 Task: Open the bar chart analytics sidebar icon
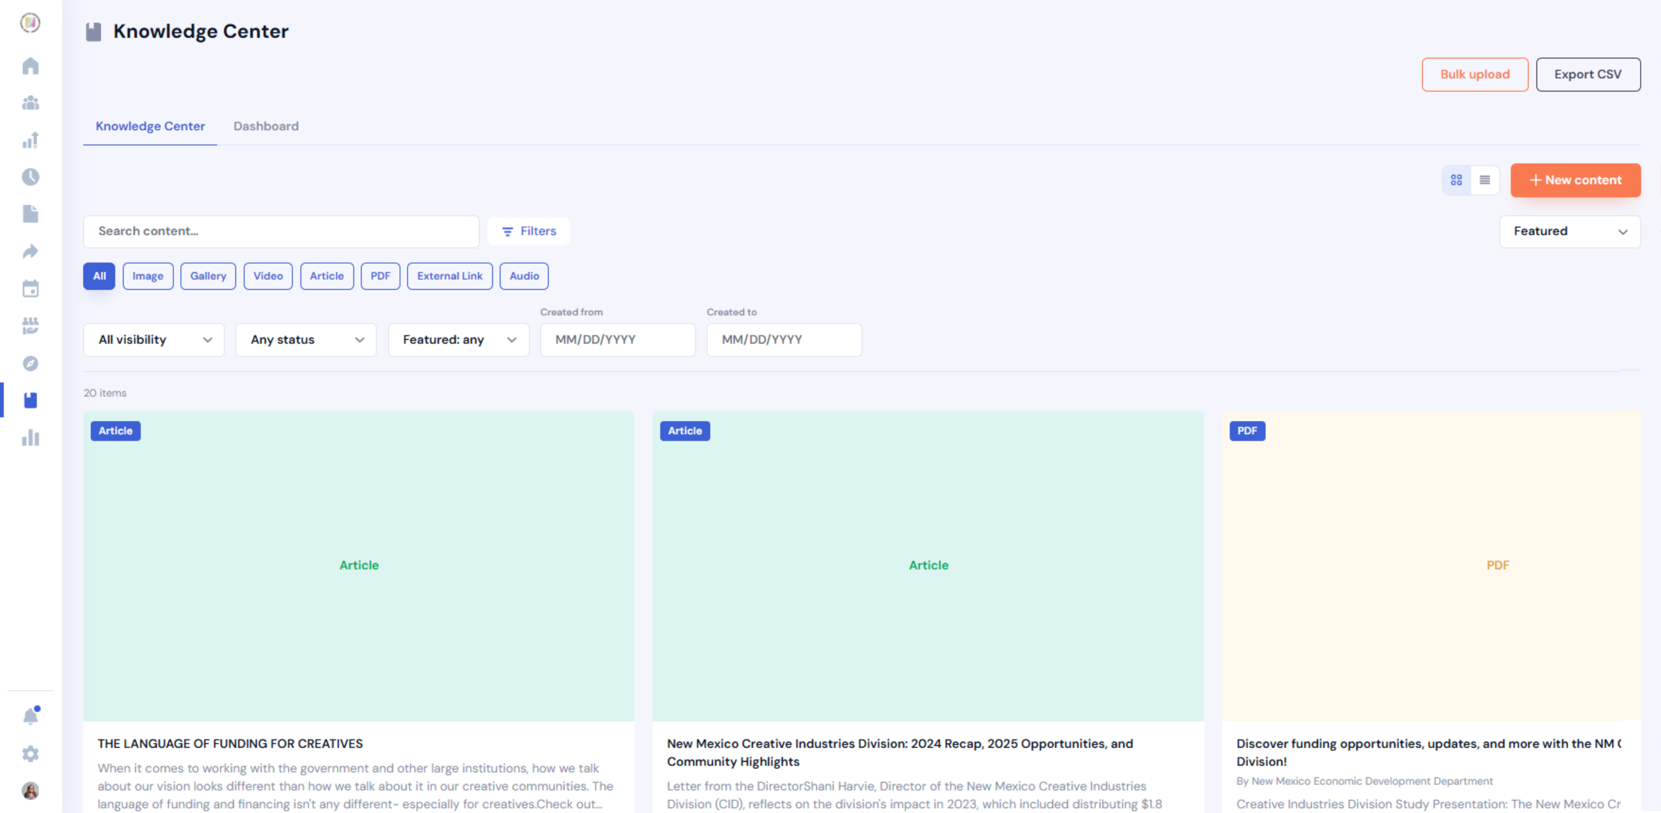[30, 438]
